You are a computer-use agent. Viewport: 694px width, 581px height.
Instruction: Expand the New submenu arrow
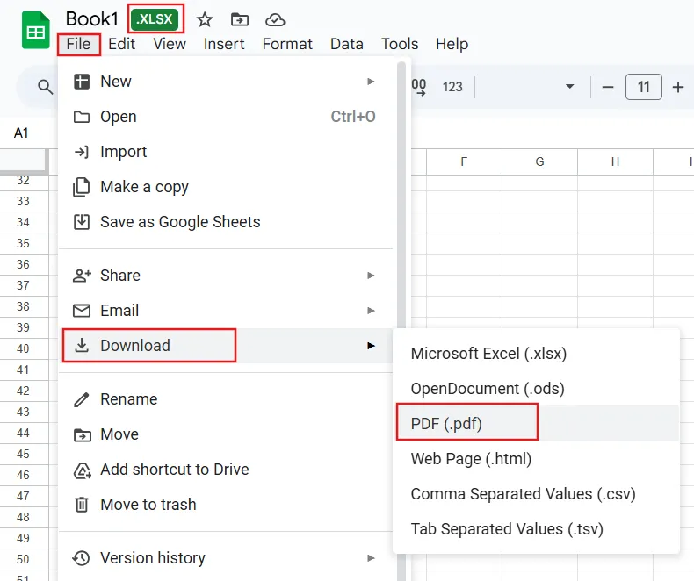pyautogui.click(x=371, y=82)
